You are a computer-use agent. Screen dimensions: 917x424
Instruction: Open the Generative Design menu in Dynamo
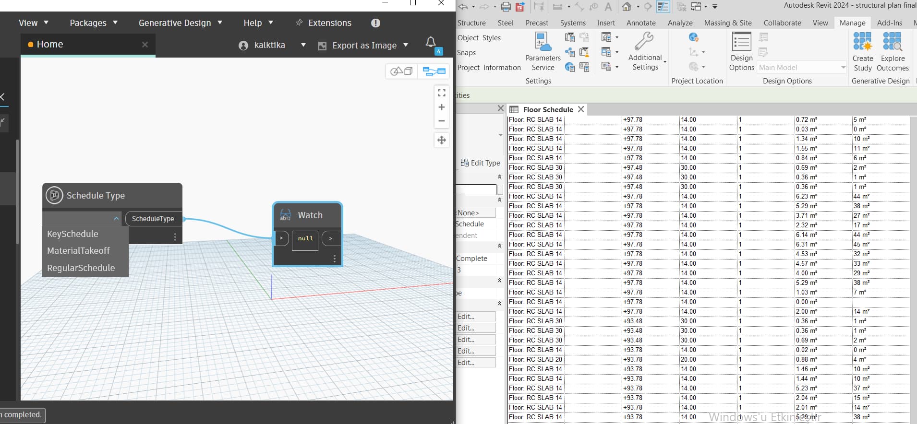pyautogui.click(x=181, y=23)
